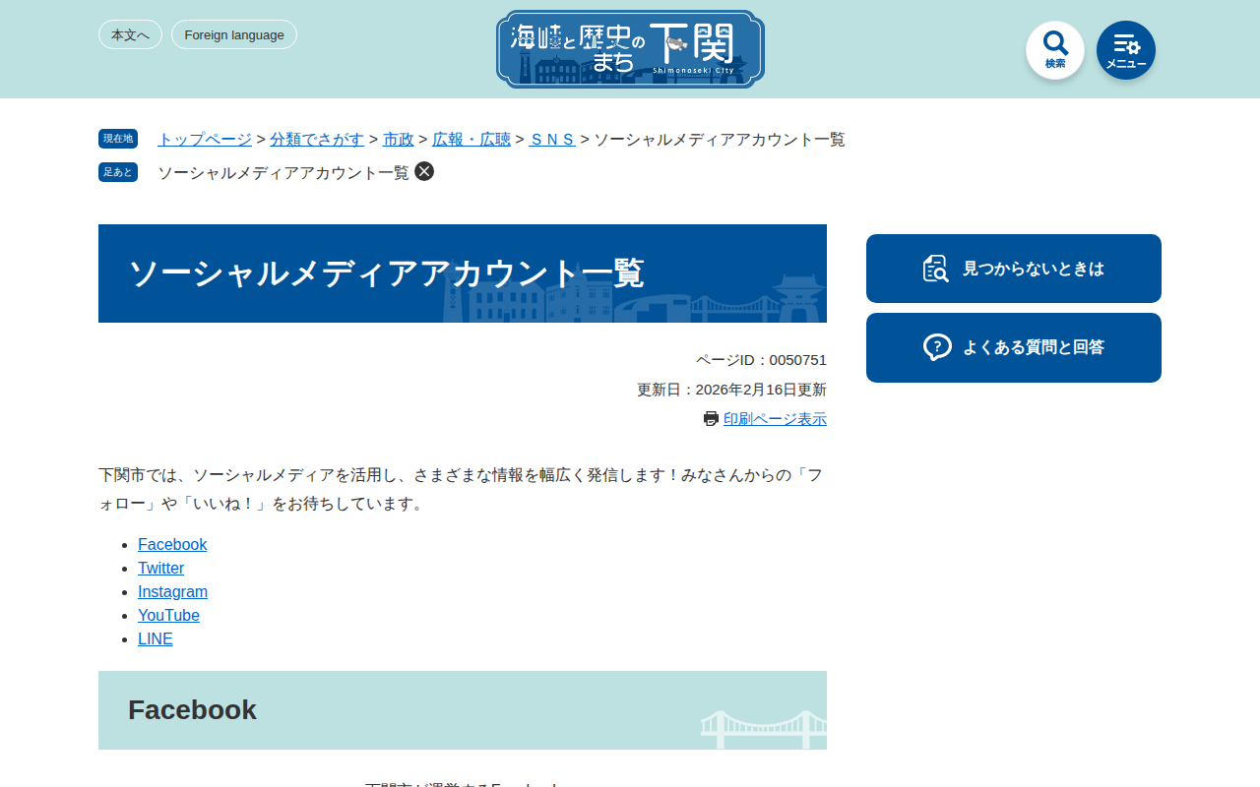Click the ページID：0050751 text
This screenshot has height=787, width=1260.
pos(761,360)
